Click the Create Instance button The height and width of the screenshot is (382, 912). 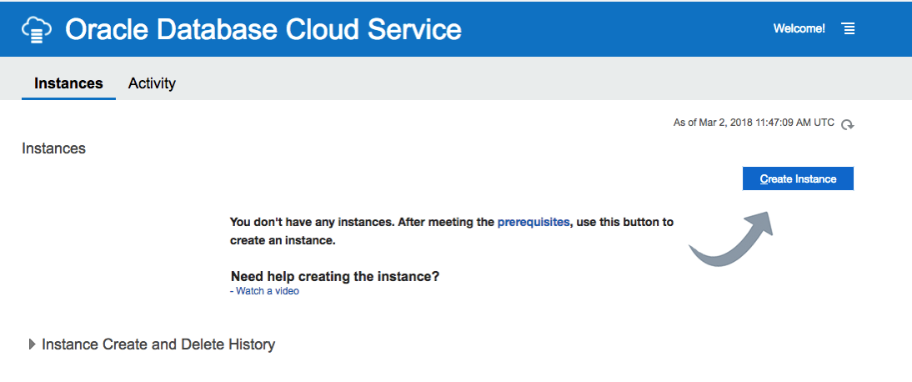[x=798, y=178]
